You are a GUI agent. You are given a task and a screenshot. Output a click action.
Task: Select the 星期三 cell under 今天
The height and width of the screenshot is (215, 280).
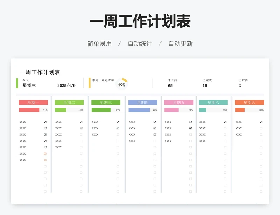click(29, 85)
